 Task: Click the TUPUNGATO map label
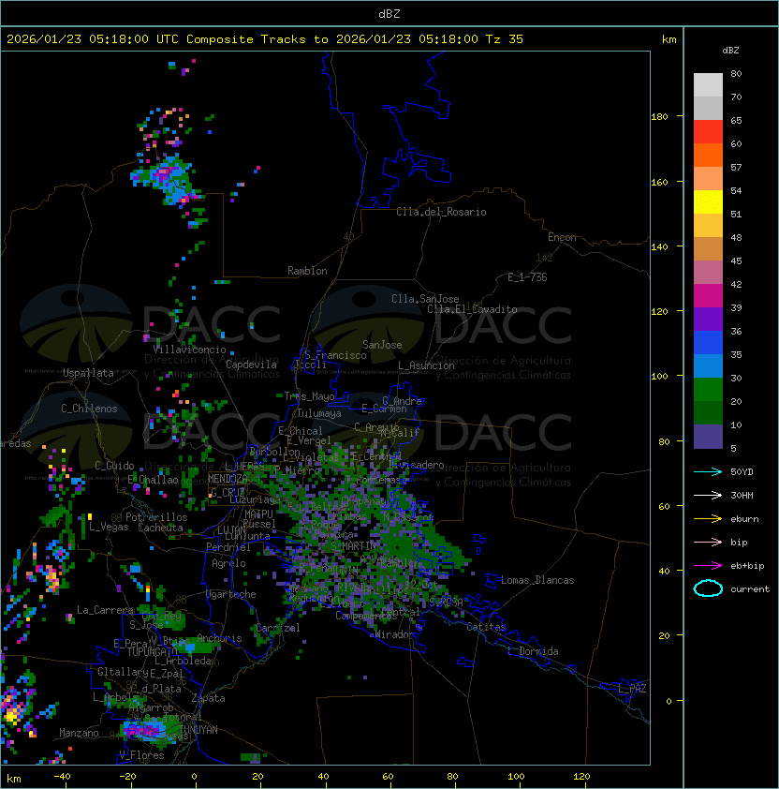pos(152,651)
